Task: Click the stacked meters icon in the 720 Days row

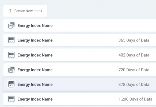Action: tap(11, 70)
